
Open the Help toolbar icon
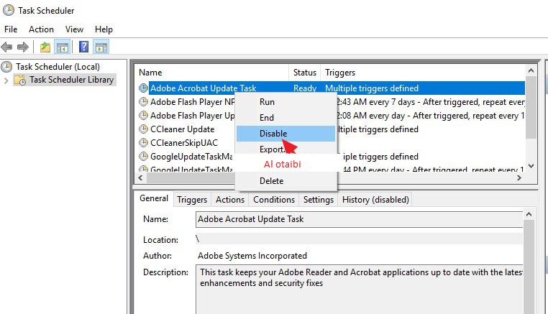click(x=83, y=47)
